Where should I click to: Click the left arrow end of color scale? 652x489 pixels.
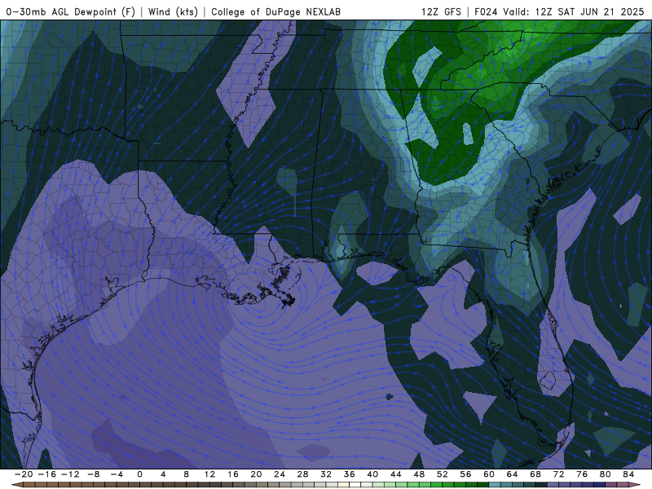pos(17,484)
